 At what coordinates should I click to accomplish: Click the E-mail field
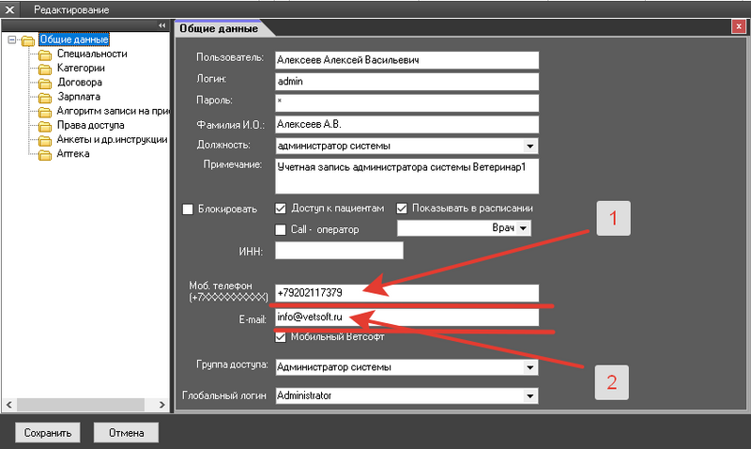click(x=407, y=317)
